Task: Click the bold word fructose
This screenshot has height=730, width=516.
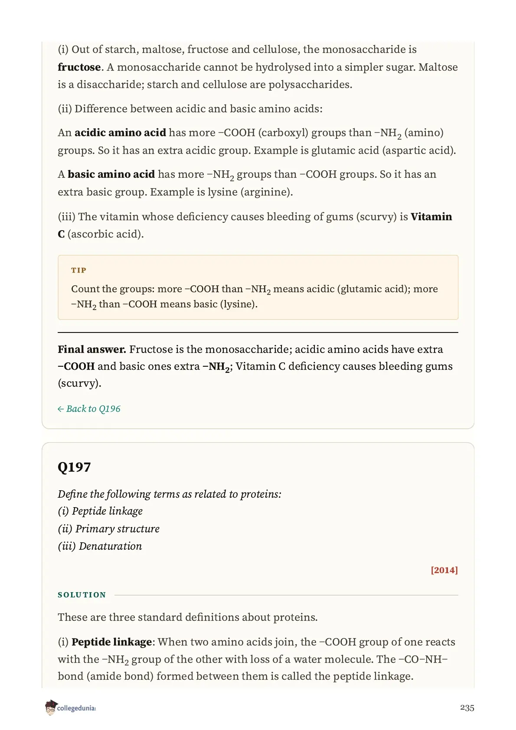Action: click(79, 67)
